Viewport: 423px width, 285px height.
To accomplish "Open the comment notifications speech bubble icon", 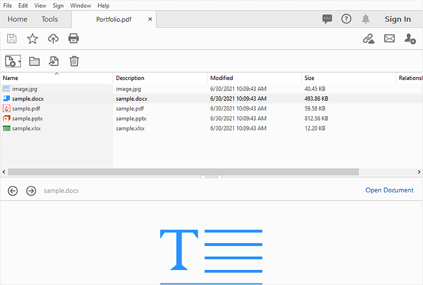I will pyautogui.click(x=327, y=19).
